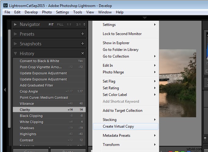Select history step Post-Crop Vignette Amount

[49, 67]
